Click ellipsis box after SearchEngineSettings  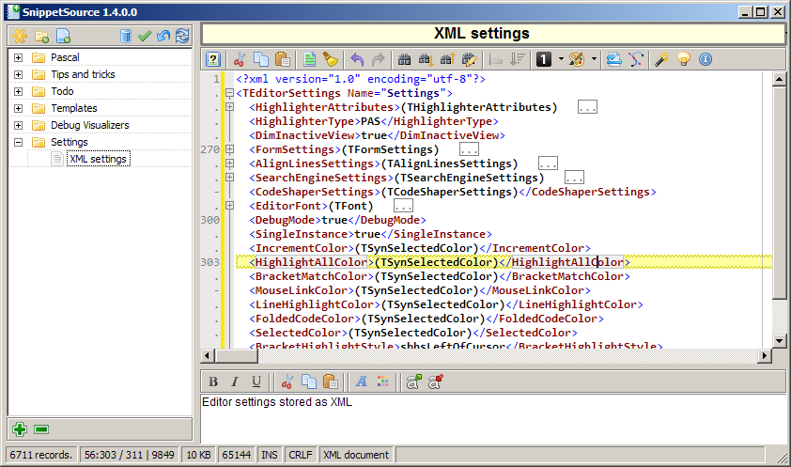coord(574,178)
